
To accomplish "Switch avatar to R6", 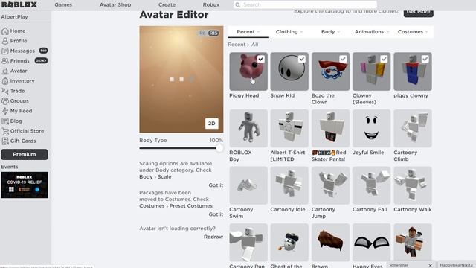I will pos(202,33).
